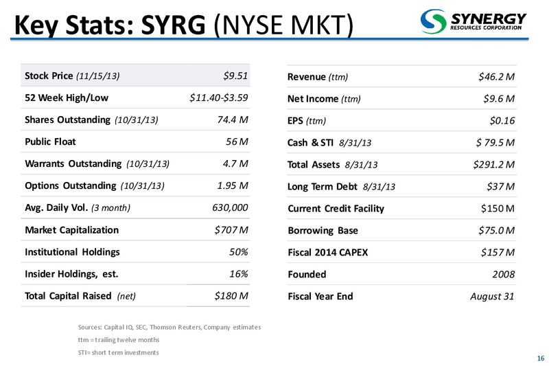Select the $0.16 EPS value

coord(502,121)
